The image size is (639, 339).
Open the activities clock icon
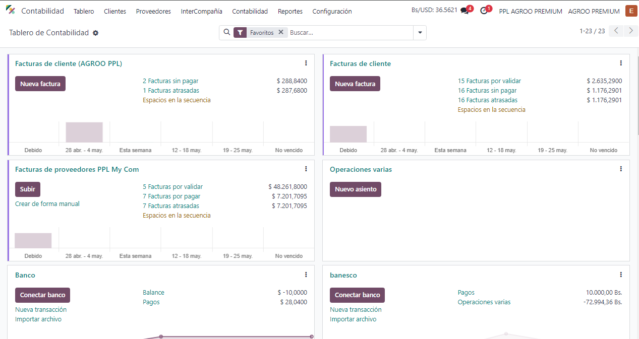tap(484, 11)
